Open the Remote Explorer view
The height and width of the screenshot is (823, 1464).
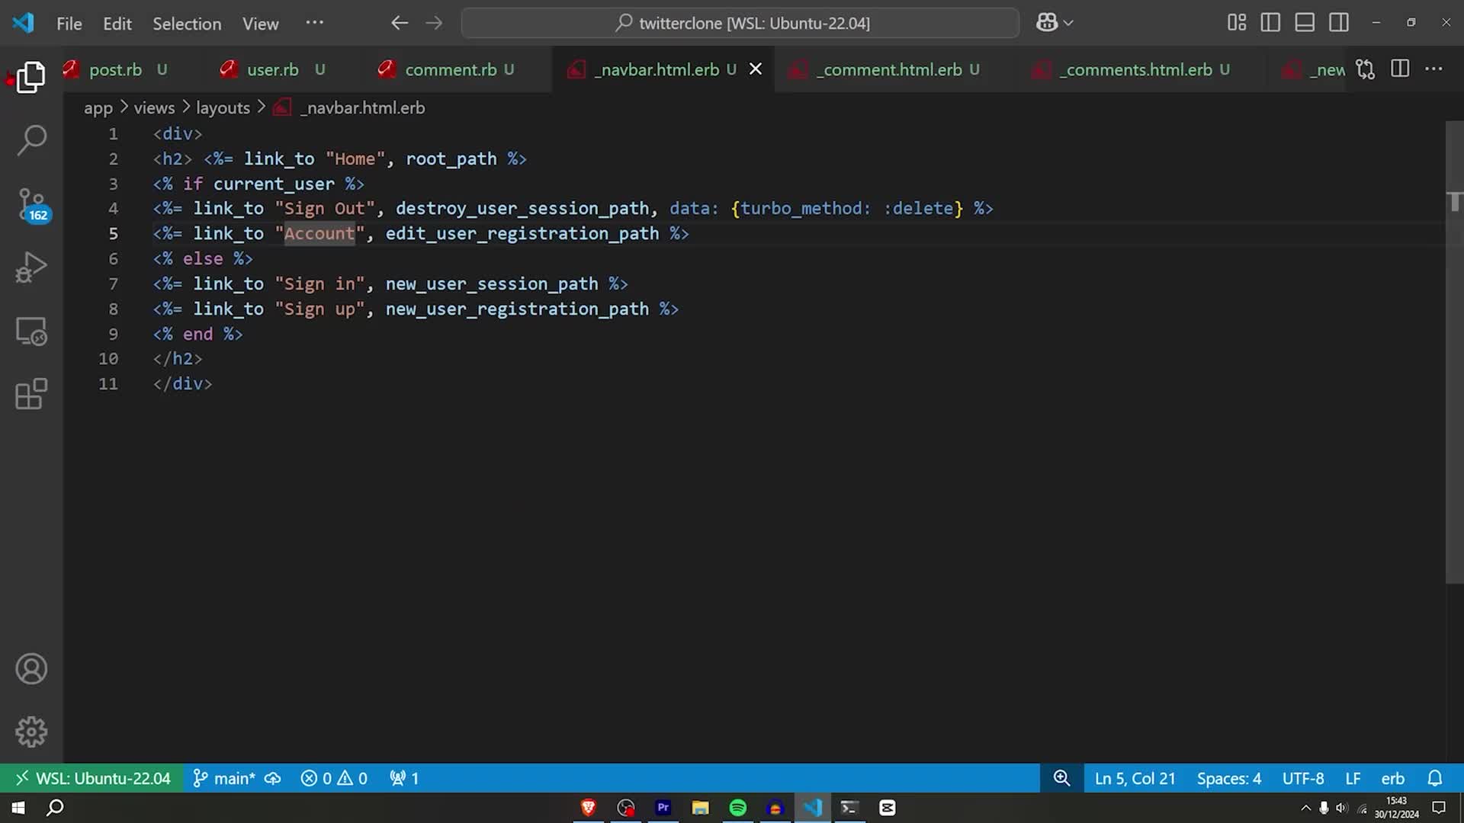tap(31, 331)
